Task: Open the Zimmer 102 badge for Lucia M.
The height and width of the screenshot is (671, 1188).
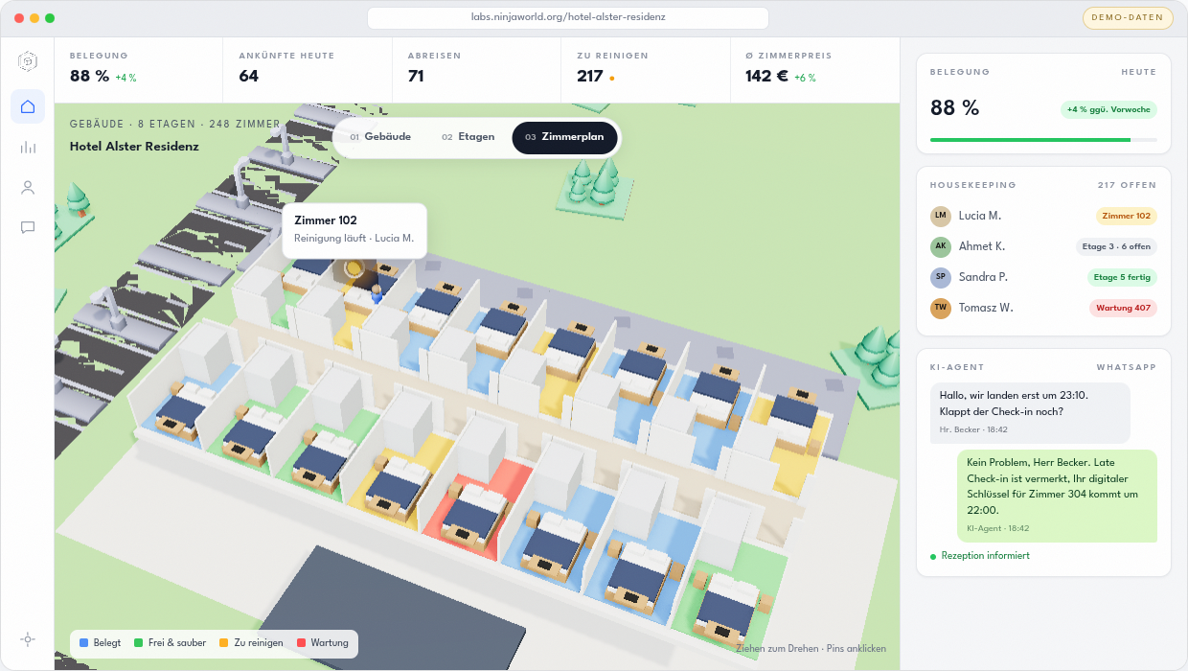Action: click(x=1127, y=216)
